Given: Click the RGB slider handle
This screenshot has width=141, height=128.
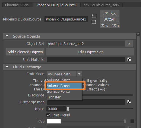Looking at the screenshot, I should 125,121.
